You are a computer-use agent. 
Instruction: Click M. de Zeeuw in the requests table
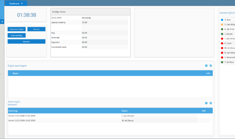click(x=127, y=121)
